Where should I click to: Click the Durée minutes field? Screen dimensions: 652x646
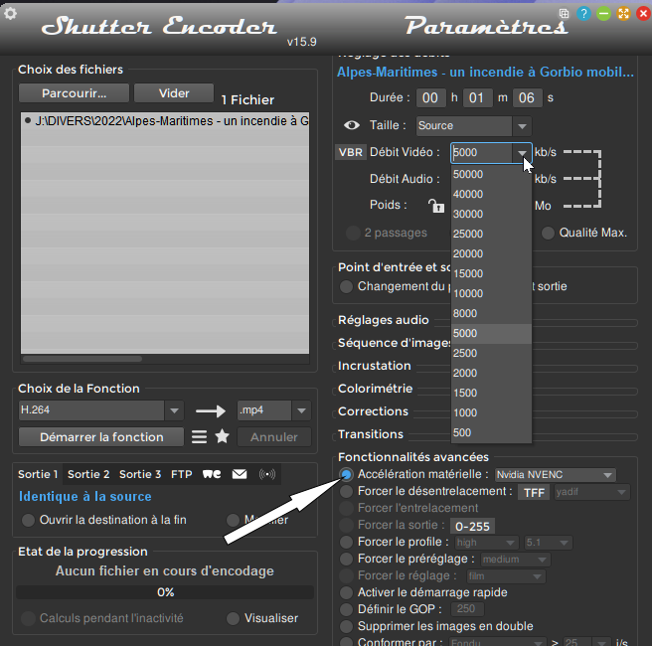pyautogui.click(x=477, y=98)
